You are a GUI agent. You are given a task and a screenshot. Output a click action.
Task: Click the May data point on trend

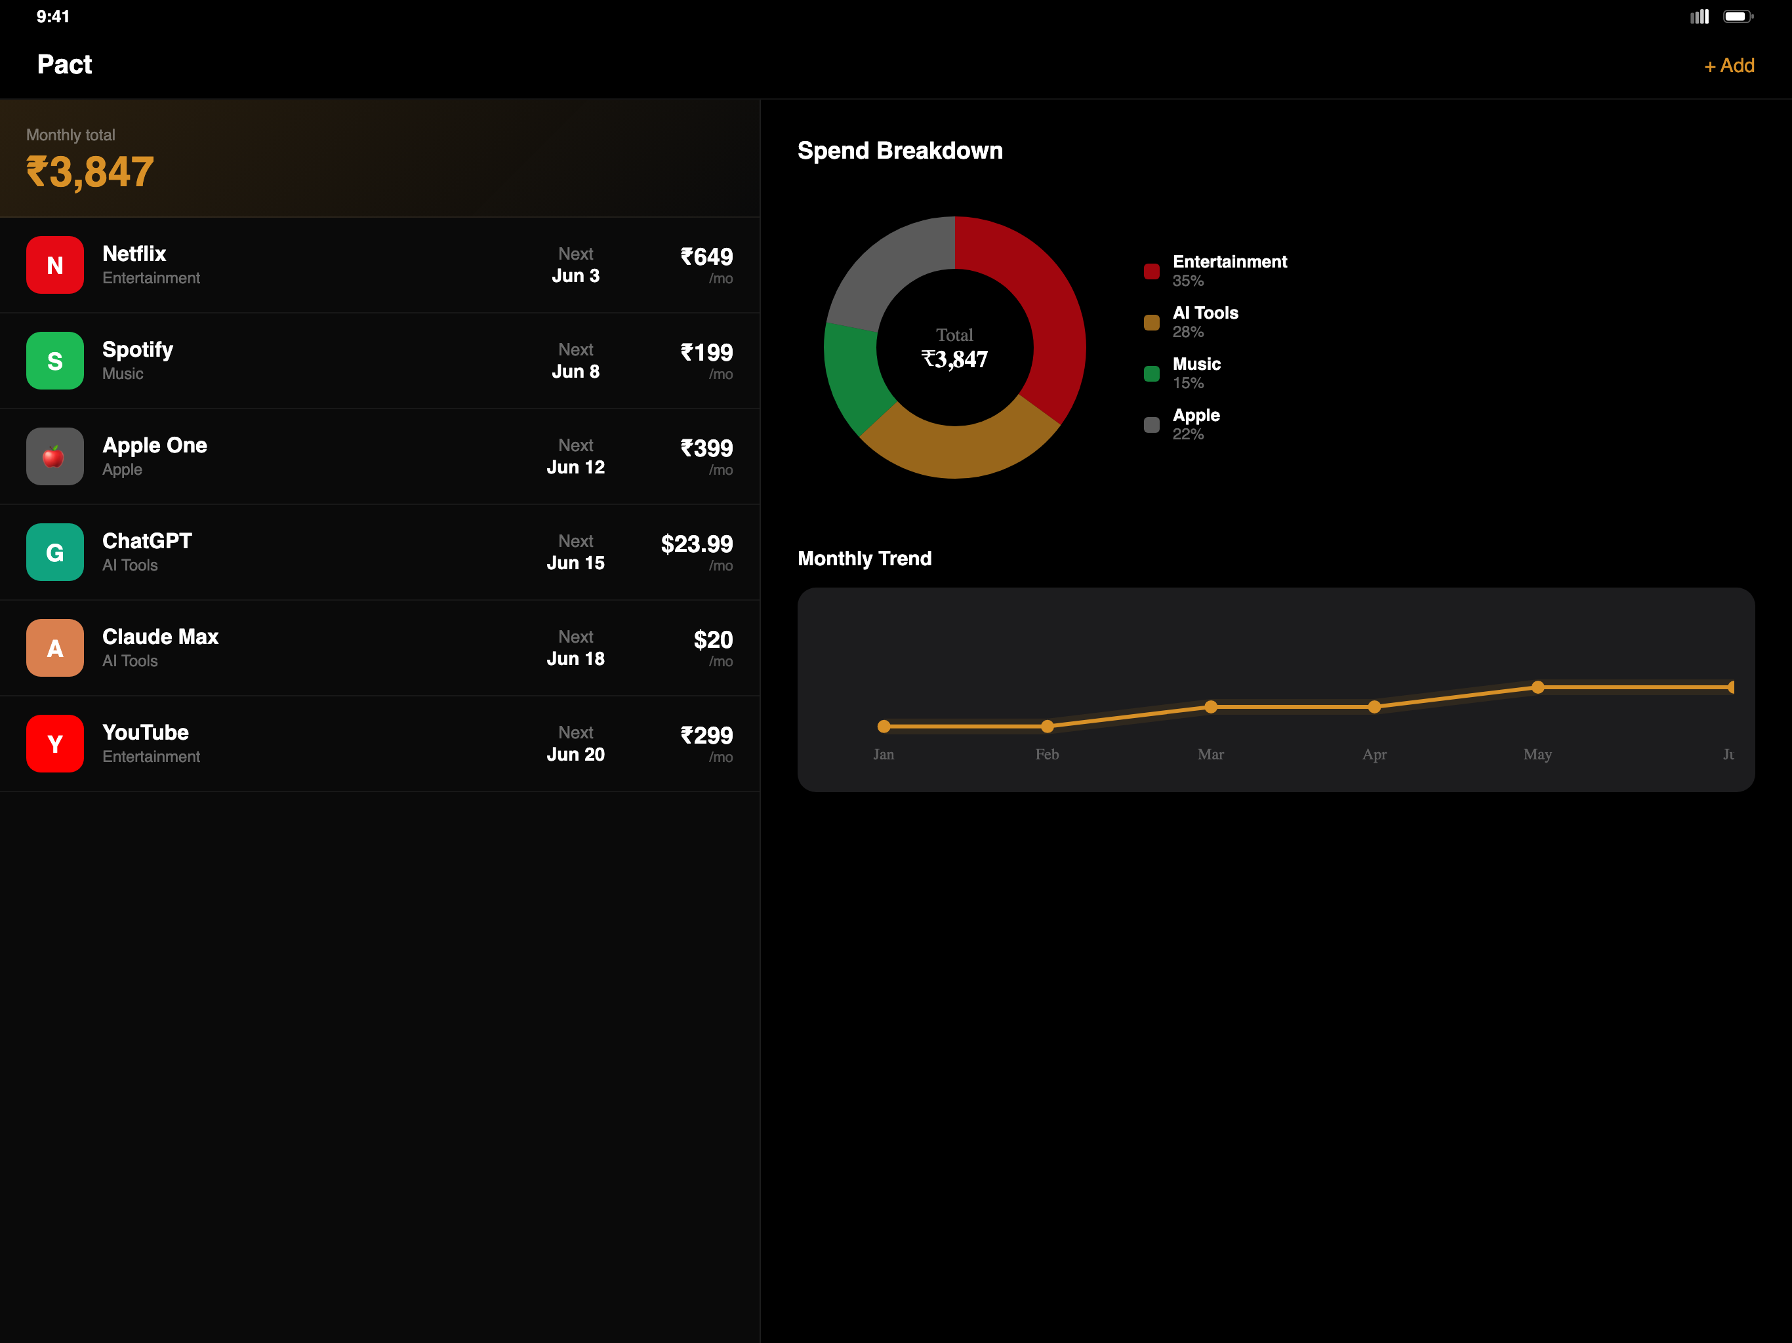tap(1537, 688)
